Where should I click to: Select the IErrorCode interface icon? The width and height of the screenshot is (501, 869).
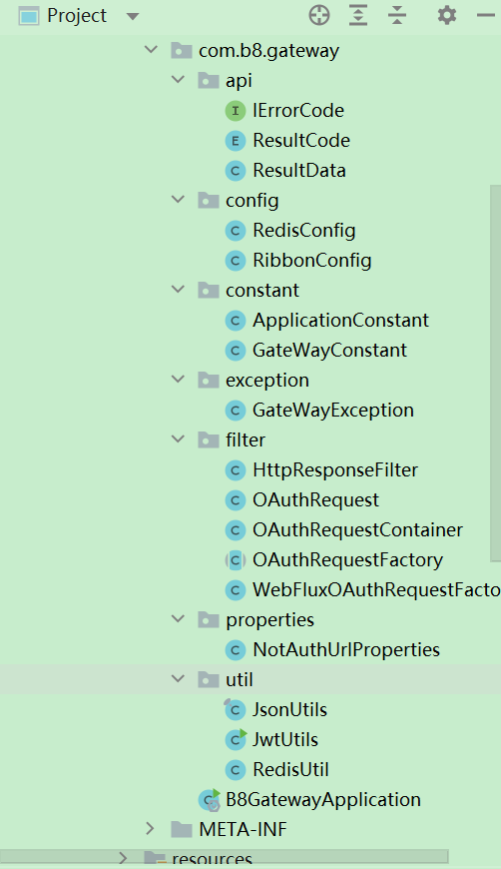pos(236,111)
